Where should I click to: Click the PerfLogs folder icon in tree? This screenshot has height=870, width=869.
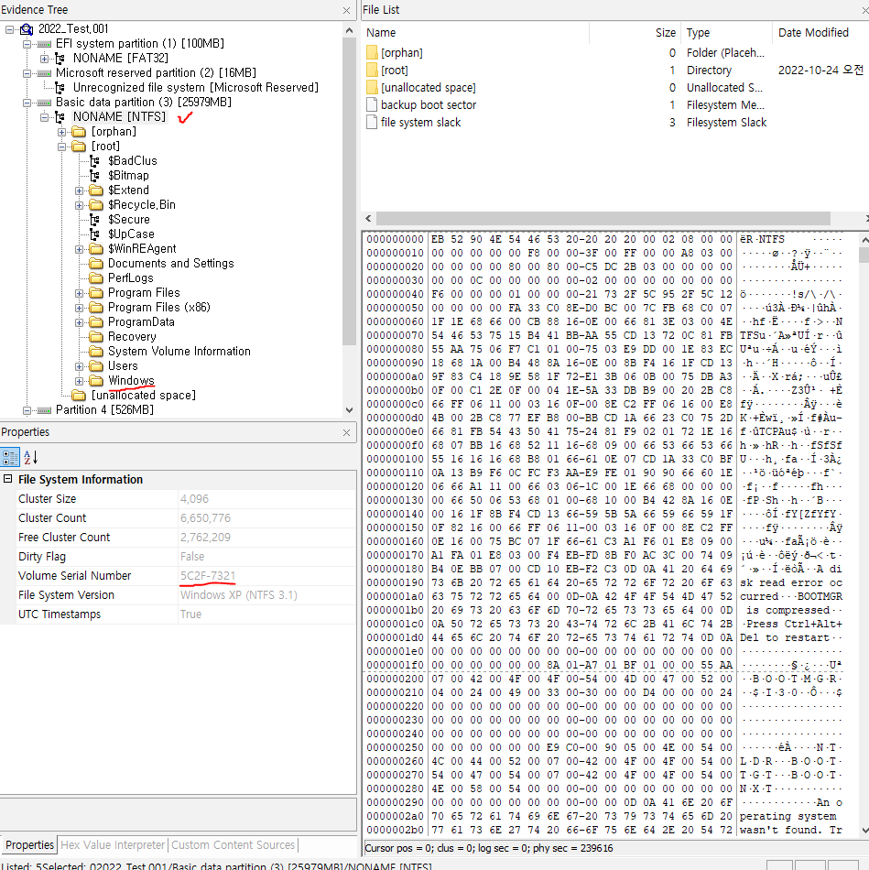pyautogui.click(x=96, y=278)
